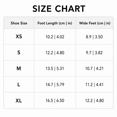Click the 11.2 | 4.41 wide feet cell
This screenshot has width=117, height=117.
click(94, 85)
